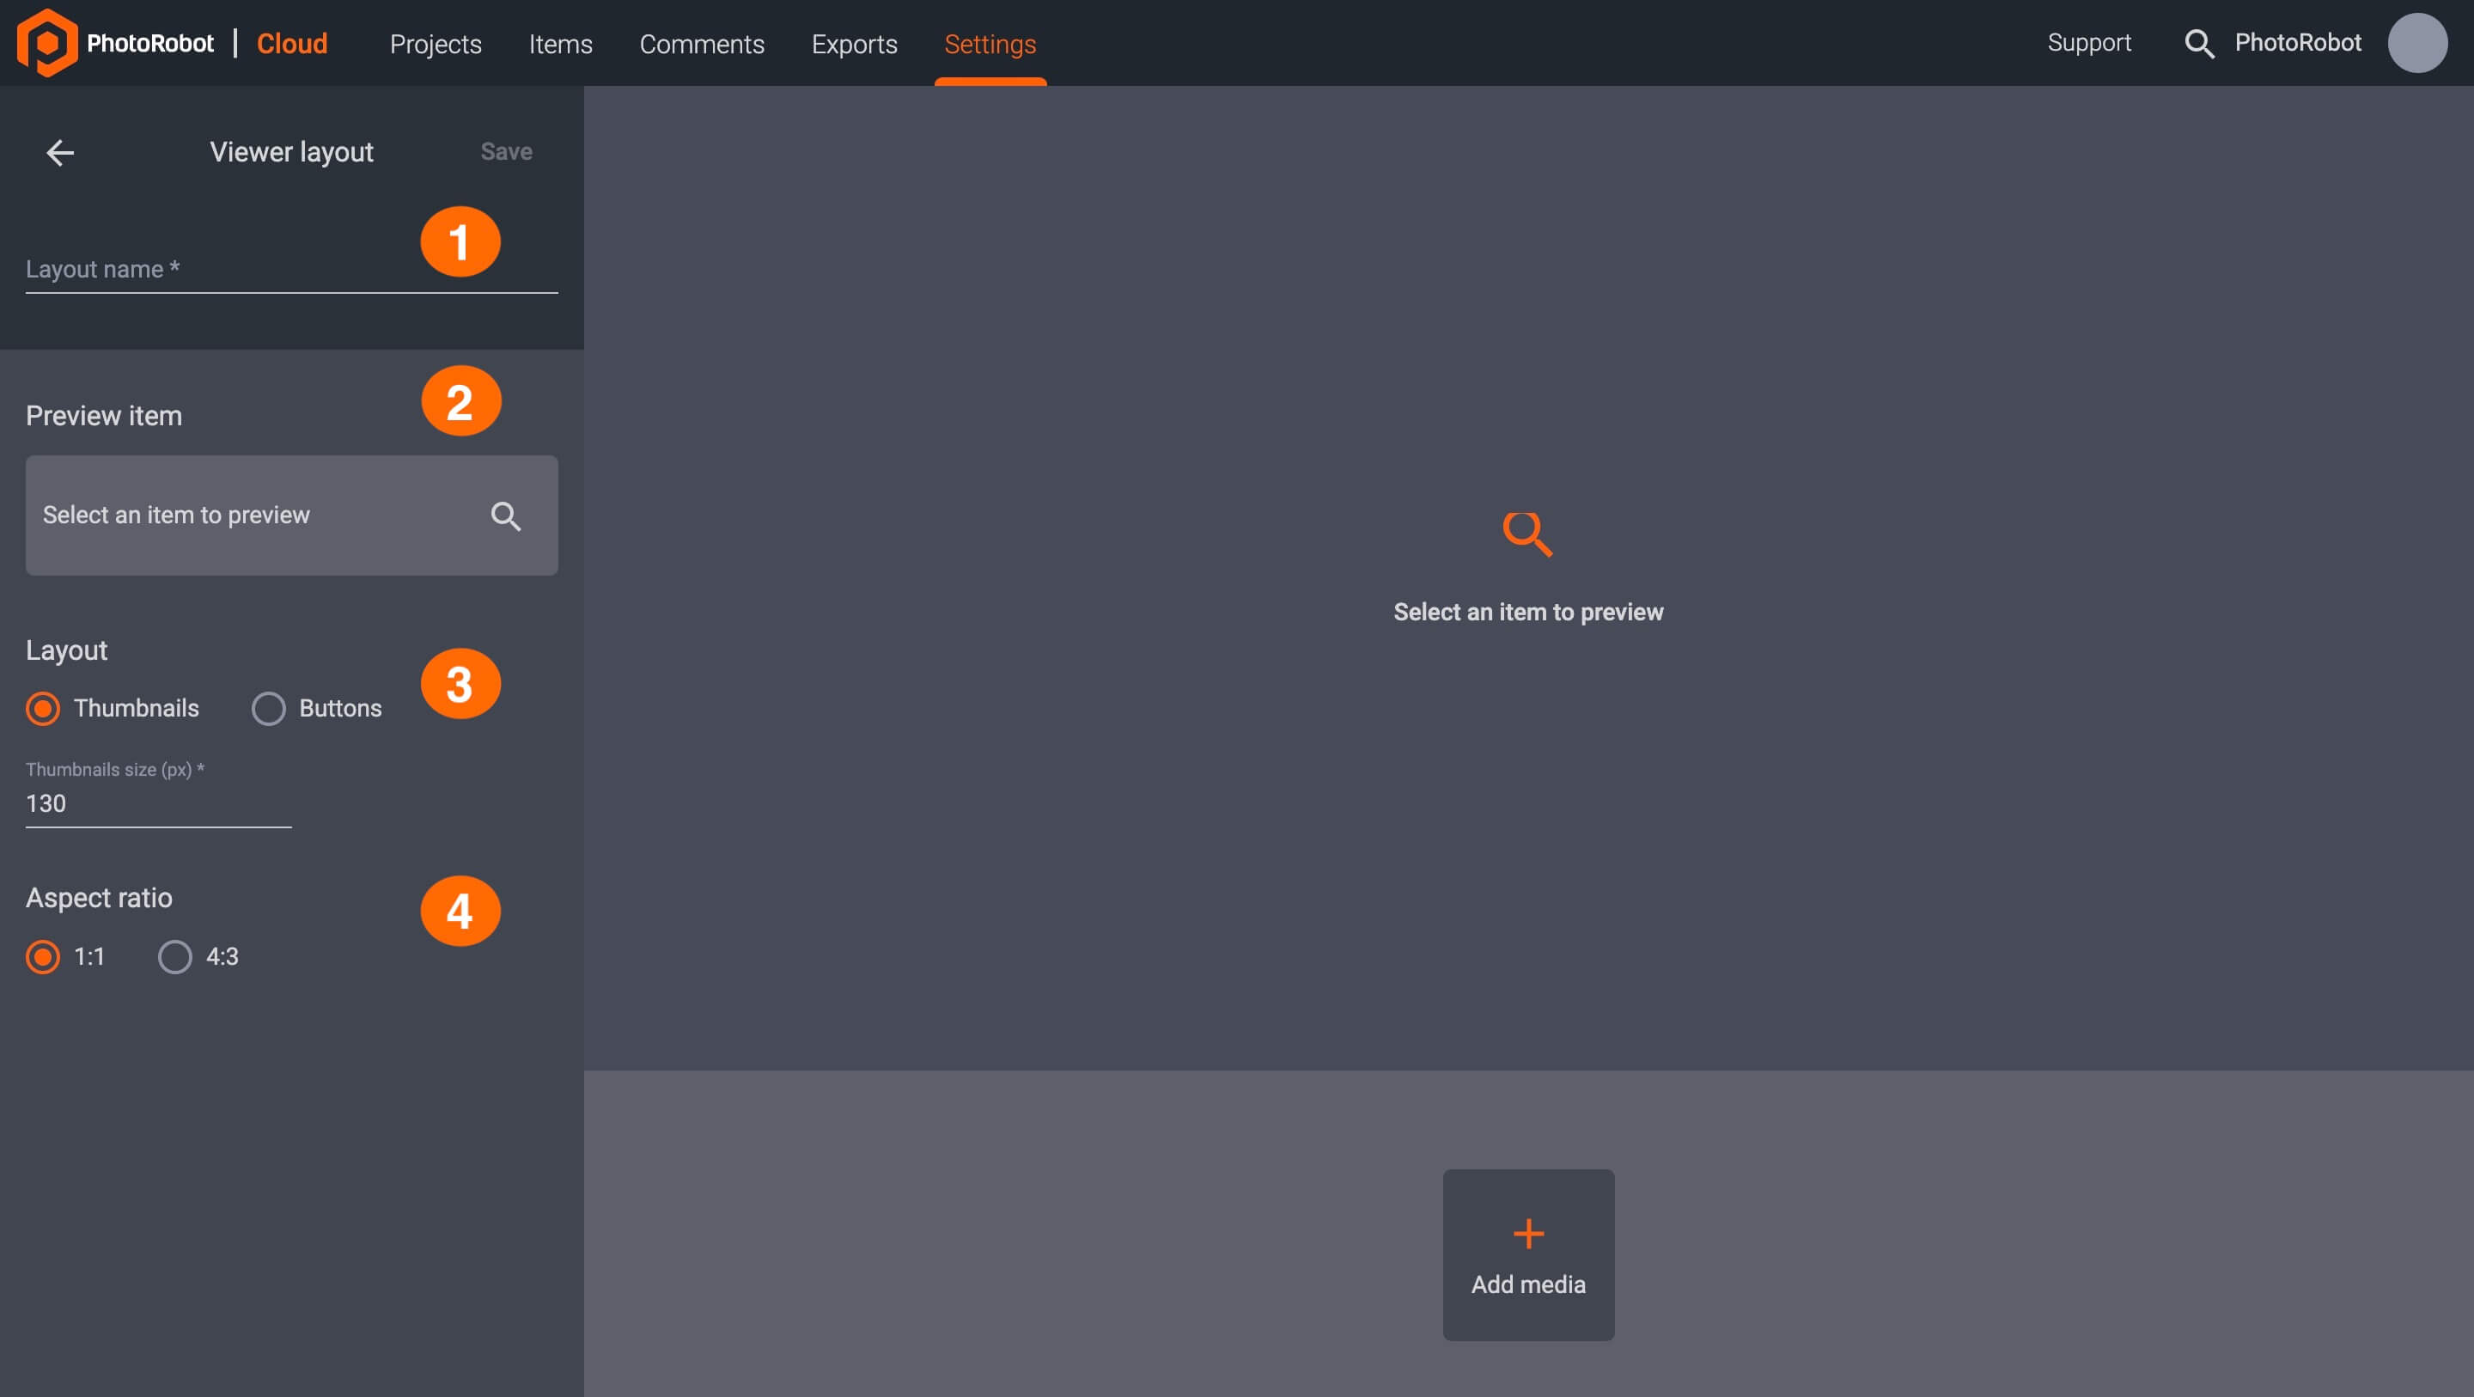Click the orange magnifier above Select an item to preview
Screen dimensions: 2474x1397
[x=1527, y=534]
